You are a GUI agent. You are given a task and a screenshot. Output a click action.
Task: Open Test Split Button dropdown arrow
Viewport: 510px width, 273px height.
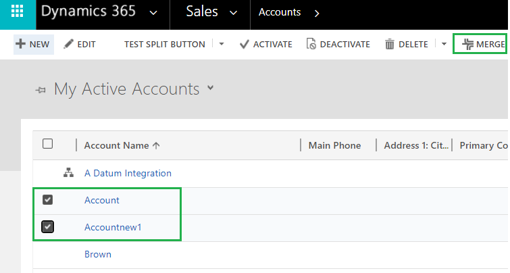[x=222, y=44]
